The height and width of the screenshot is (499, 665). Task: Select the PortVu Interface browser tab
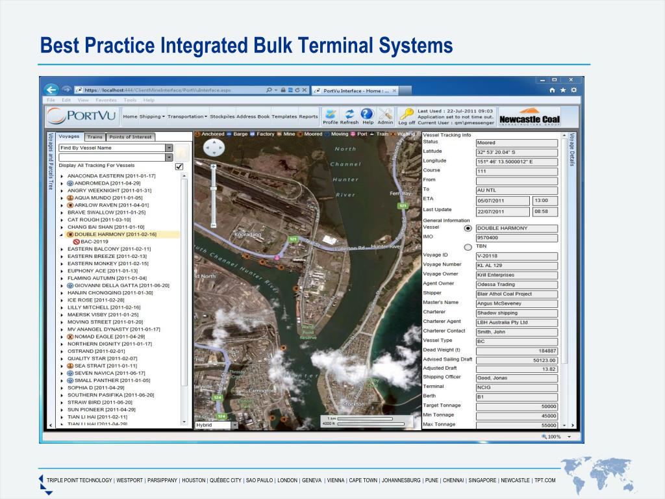[x=355, y=90]
